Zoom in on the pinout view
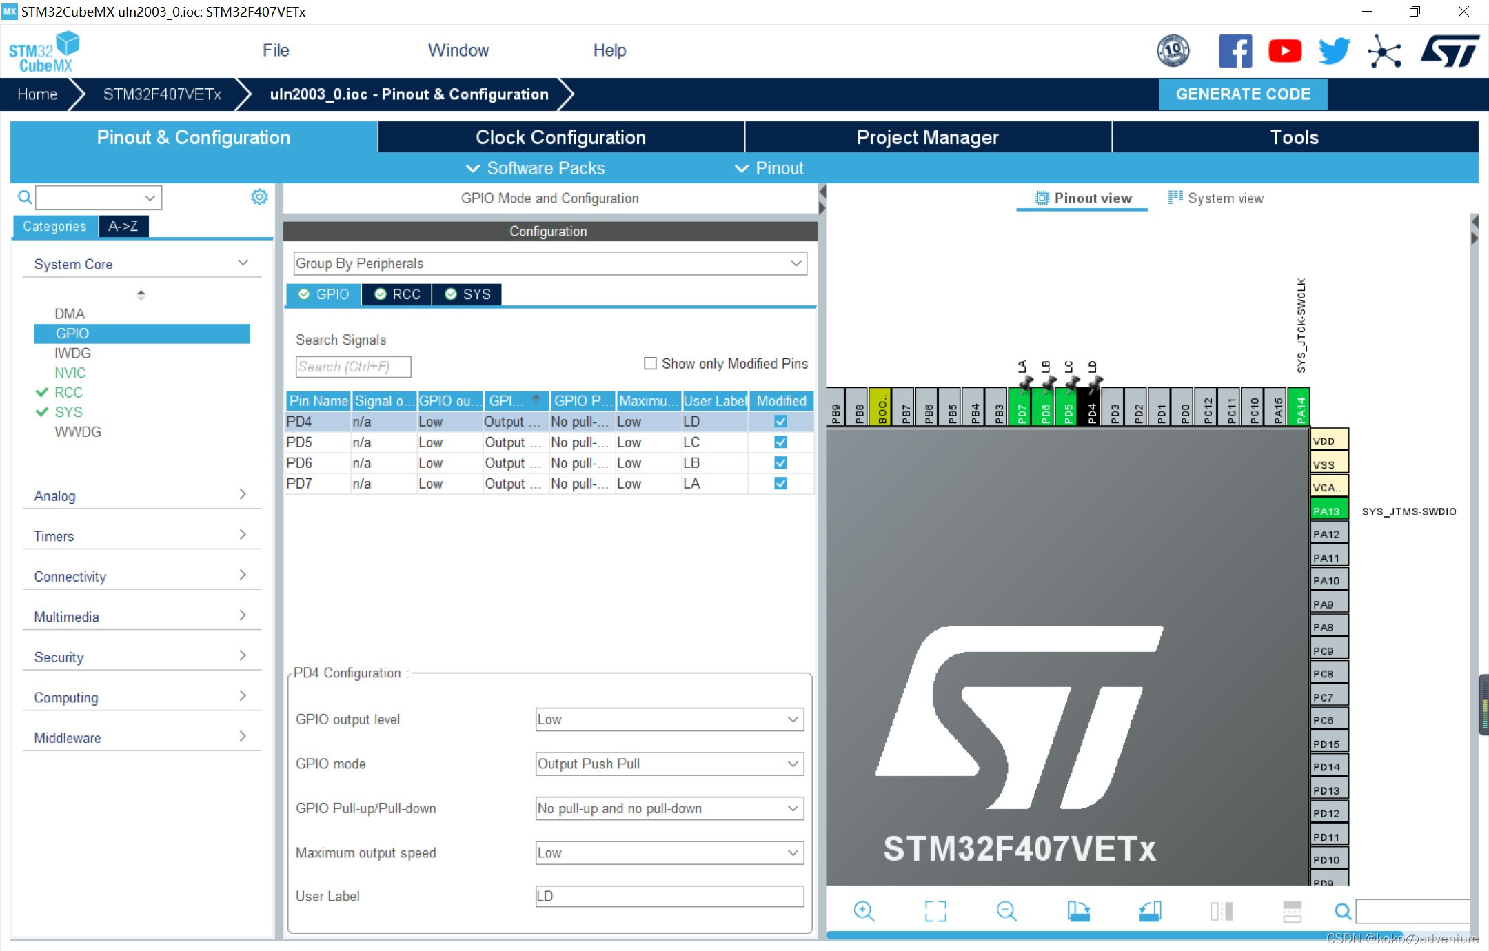 (865, 911)
